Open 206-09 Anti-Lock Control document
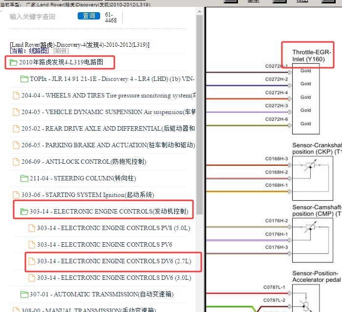 [x=84, y=161]
